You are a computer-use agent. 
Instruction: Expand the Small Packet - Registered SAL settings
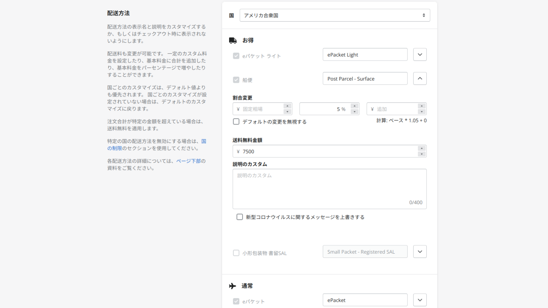pos(420,252)
